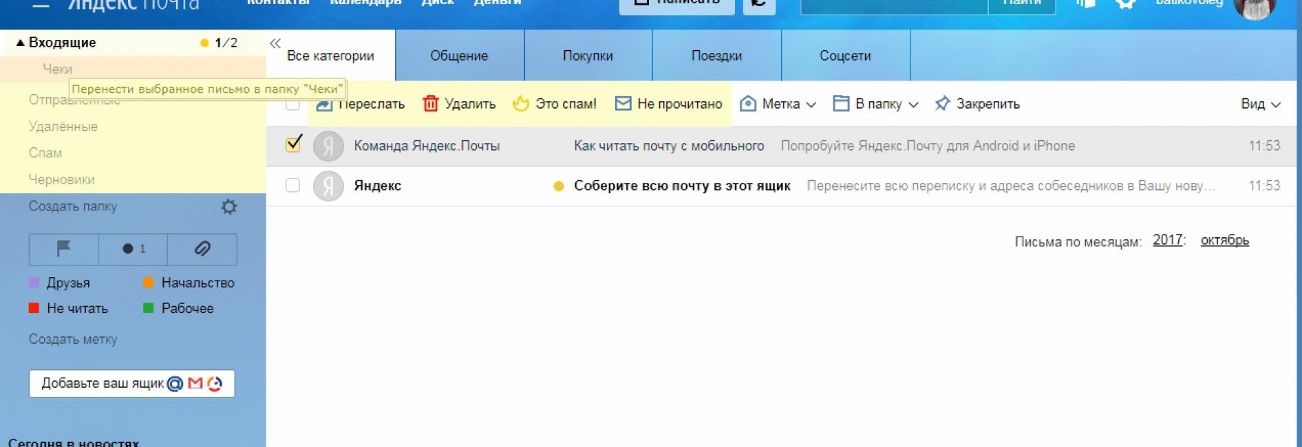
Task: Click the октябрь month link
Action: [1225, 240]
